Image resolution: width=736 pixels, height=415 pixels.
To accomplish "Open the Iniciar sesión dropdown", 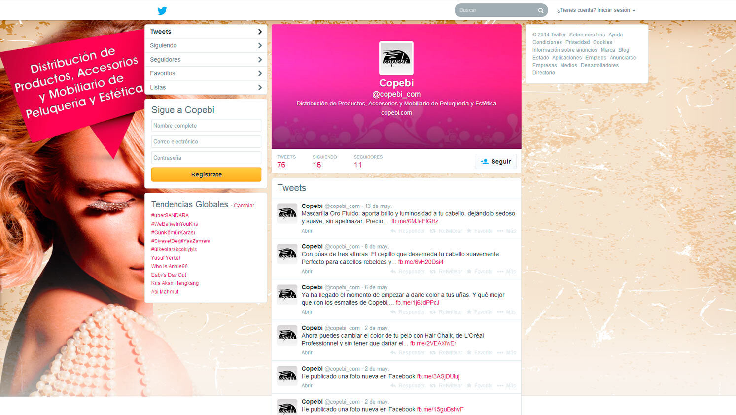I will [596, 10].
